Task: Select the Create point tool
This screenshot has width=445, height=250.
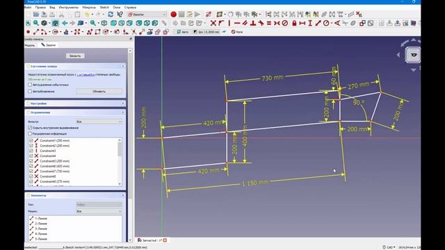Action: (x=28, y=32)
